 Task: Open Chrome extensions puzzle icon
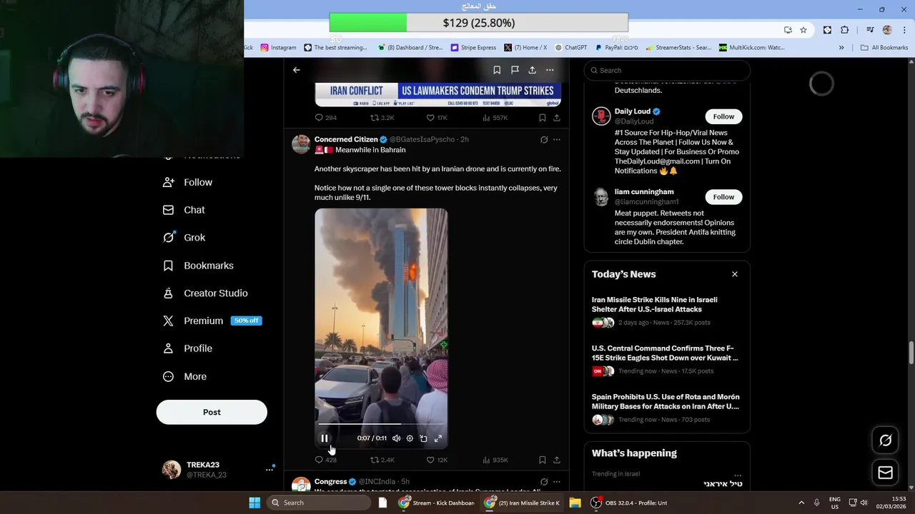click(x=845, y=30)
